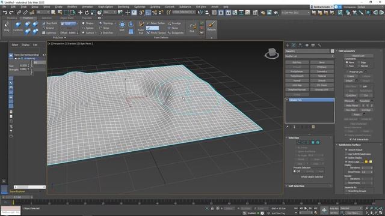Click the Redo arrow in main toolbar
The image size is (385, 216).
click(11, 13)
